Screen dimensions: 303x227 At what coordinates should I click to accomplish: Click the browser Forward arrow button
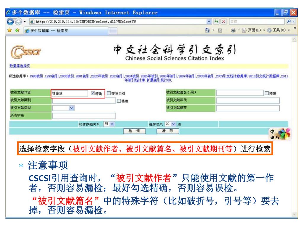click(x=18, y=21)
